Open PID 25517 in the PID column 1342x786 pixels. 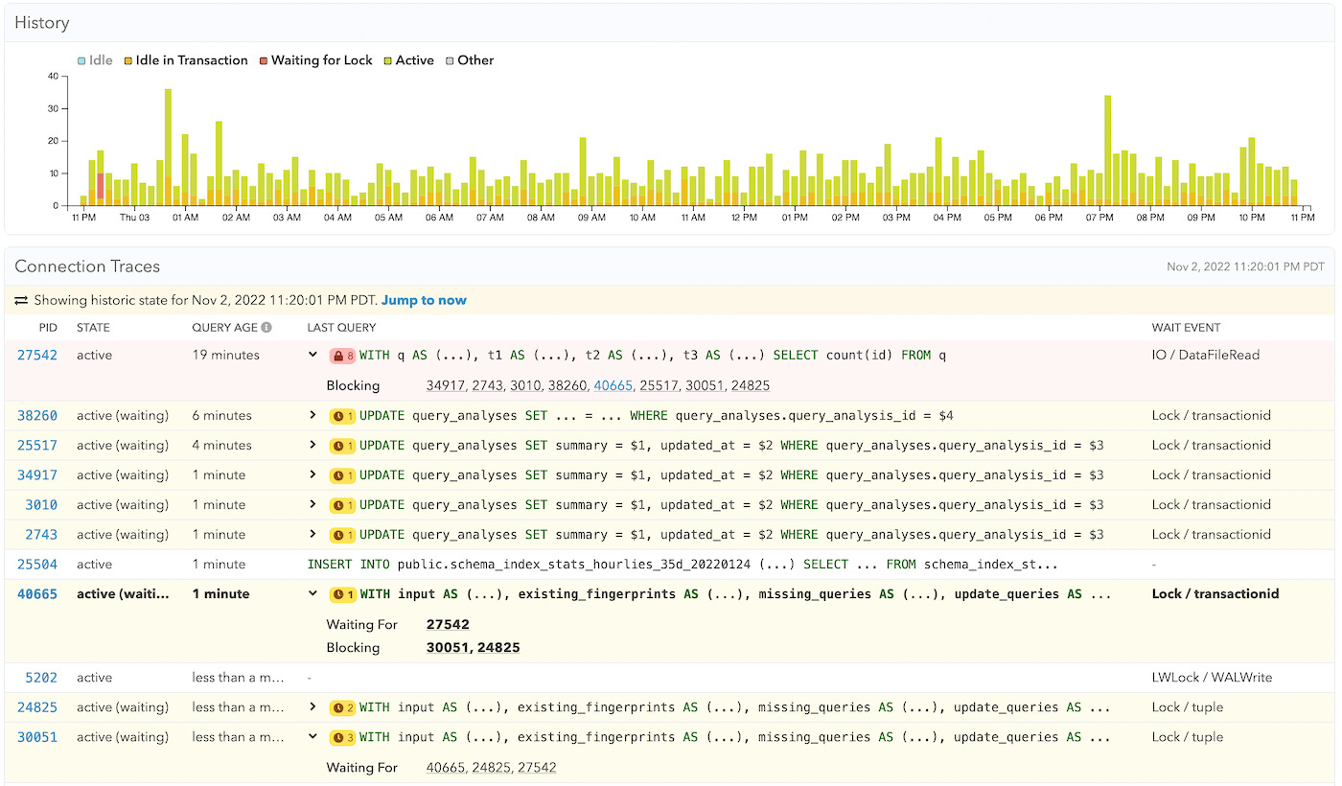pyautogui.click(x=37, y=446)
